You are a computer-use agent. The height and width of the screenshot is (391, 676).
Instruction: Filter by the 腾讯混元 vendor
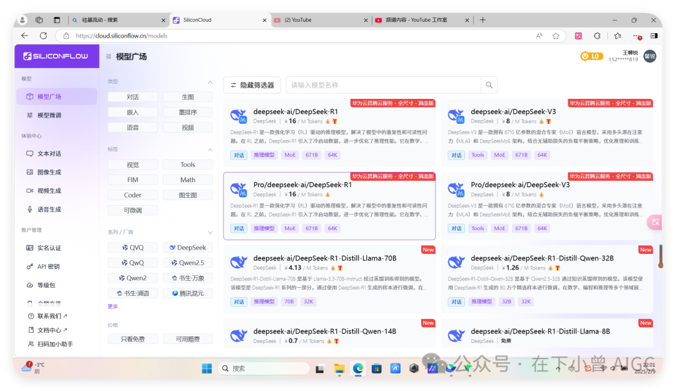pyautogui.click(x=188, y=293)
